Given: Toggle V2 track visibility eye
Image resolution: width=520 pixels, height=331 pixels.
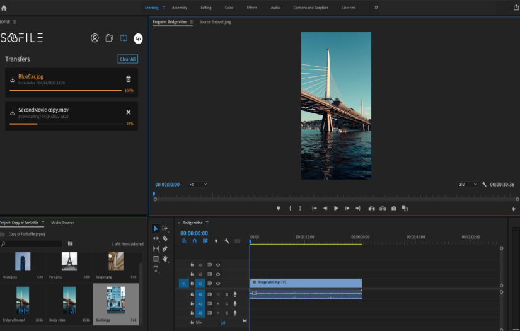Looking at the screenshot, I should click(218, 274).
